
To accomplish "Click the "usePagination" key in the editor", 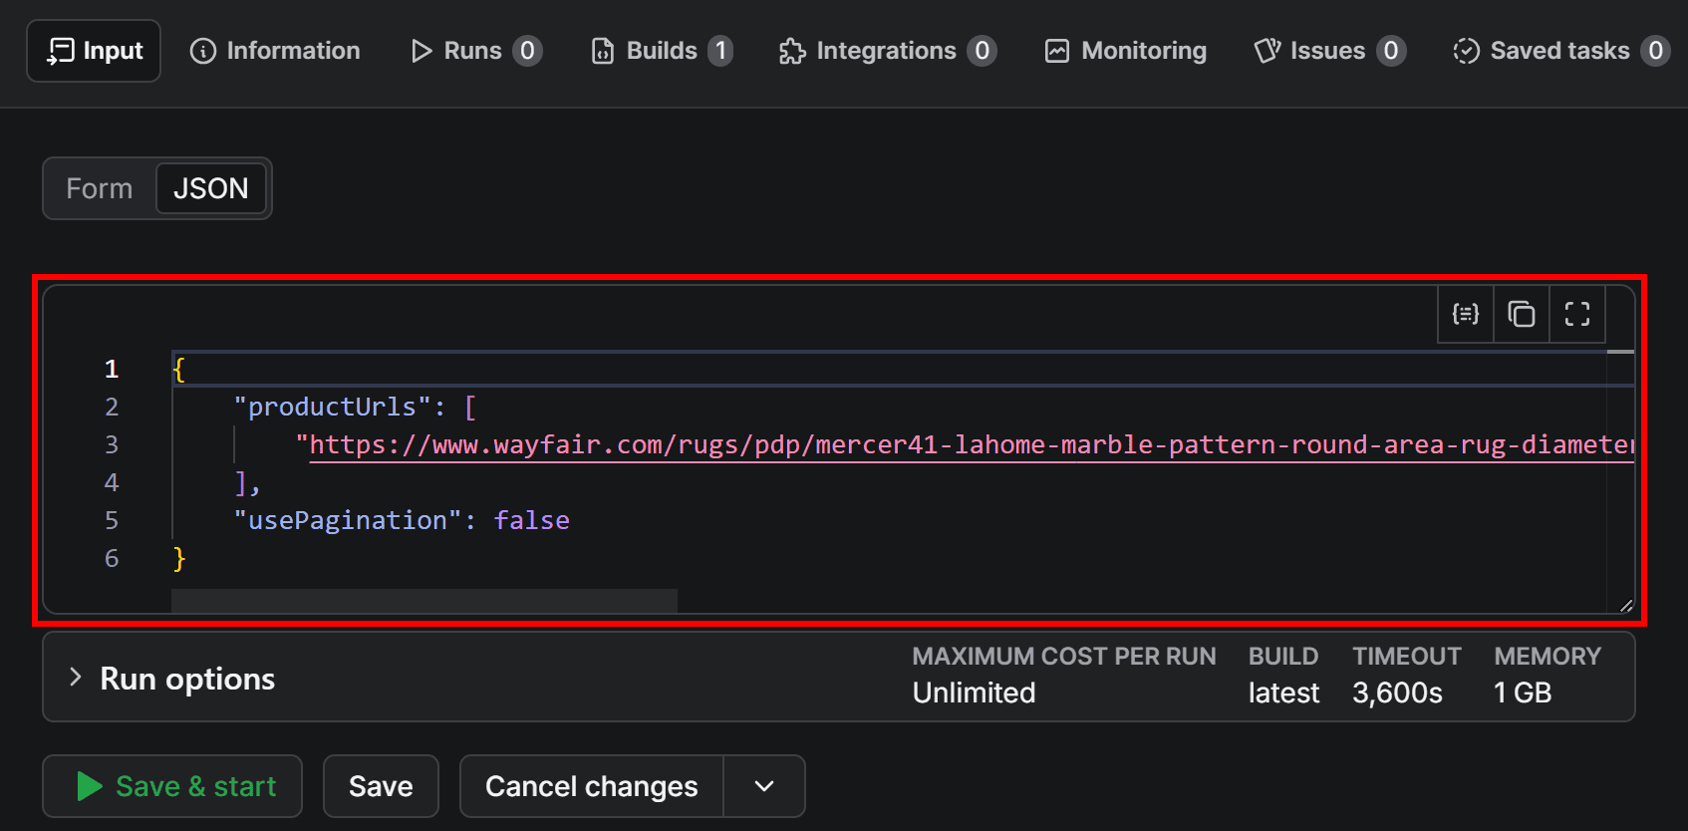I will point(348,520).
